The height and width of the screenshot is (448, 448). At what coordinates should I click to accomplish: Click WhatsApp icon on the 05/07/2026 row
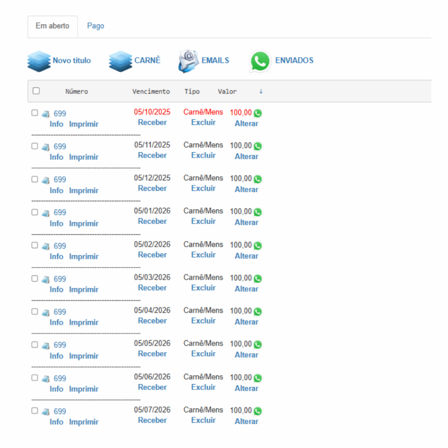(x=258, y=411)
